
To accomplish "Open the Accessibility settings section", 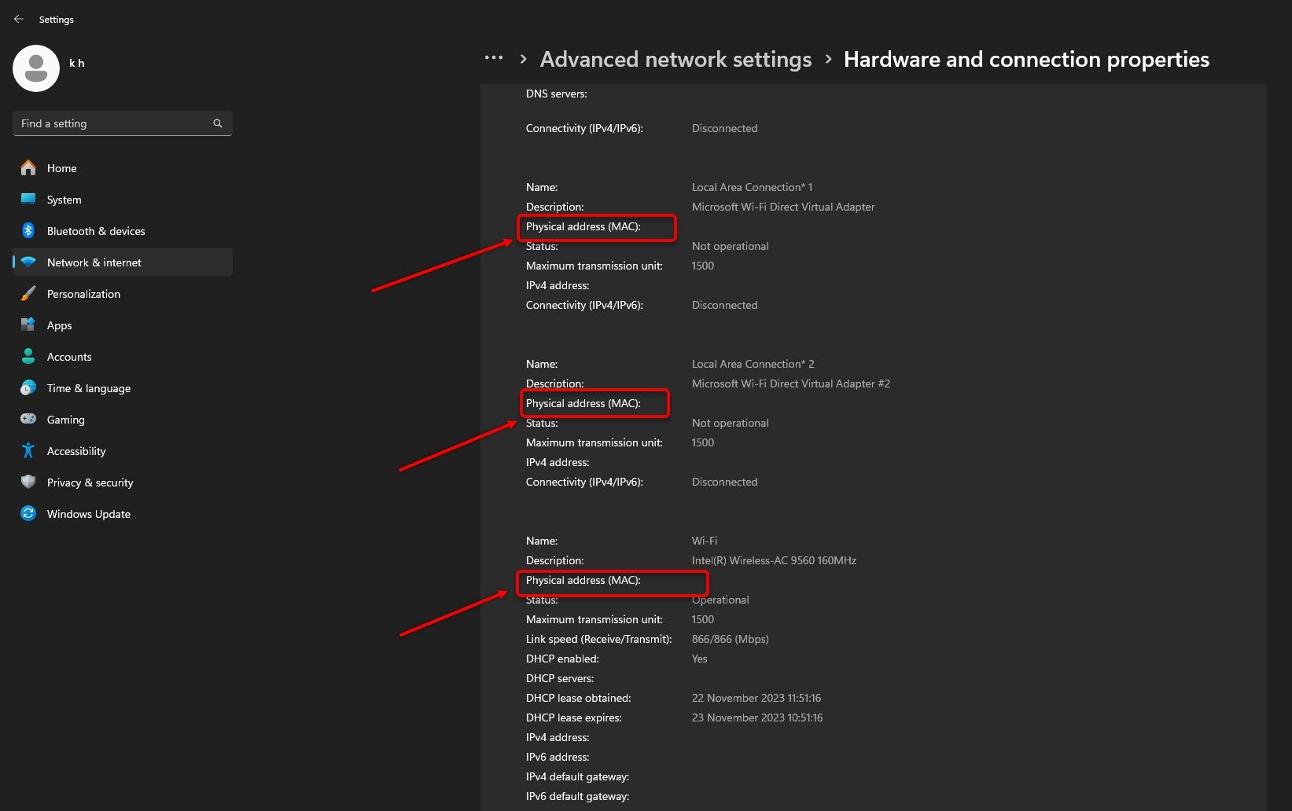I will coord(76,451).
